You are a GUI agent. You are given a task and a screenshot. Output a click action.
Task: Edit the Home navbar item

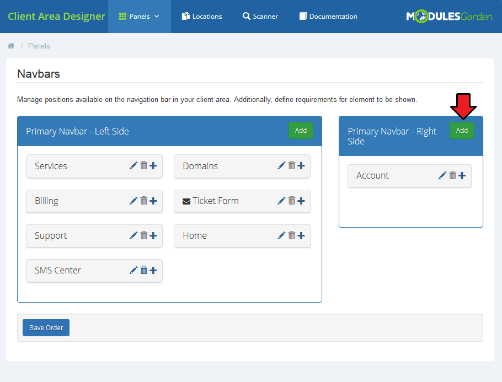click(281, 236)
